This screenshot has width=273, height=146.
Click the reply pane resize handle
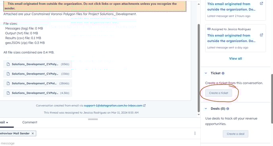tap(93, 119)
